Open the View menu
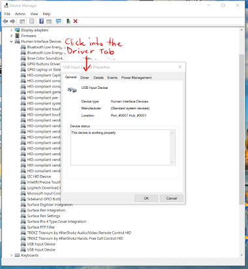 point(34,14)
